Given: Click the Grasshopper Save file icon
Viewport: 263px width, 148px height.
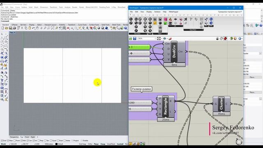Looking at the screenshot, I should (x=134, y=39).
